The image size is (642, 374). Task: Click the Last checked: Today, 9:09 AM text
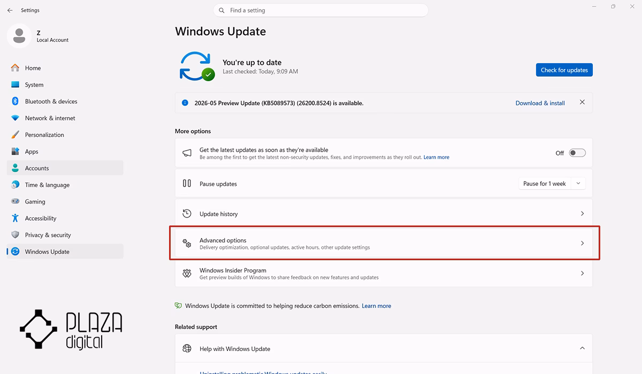261,71
